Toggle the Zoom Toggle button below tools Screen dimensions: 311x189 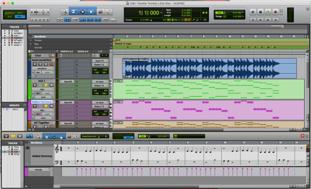coord(60,20)
